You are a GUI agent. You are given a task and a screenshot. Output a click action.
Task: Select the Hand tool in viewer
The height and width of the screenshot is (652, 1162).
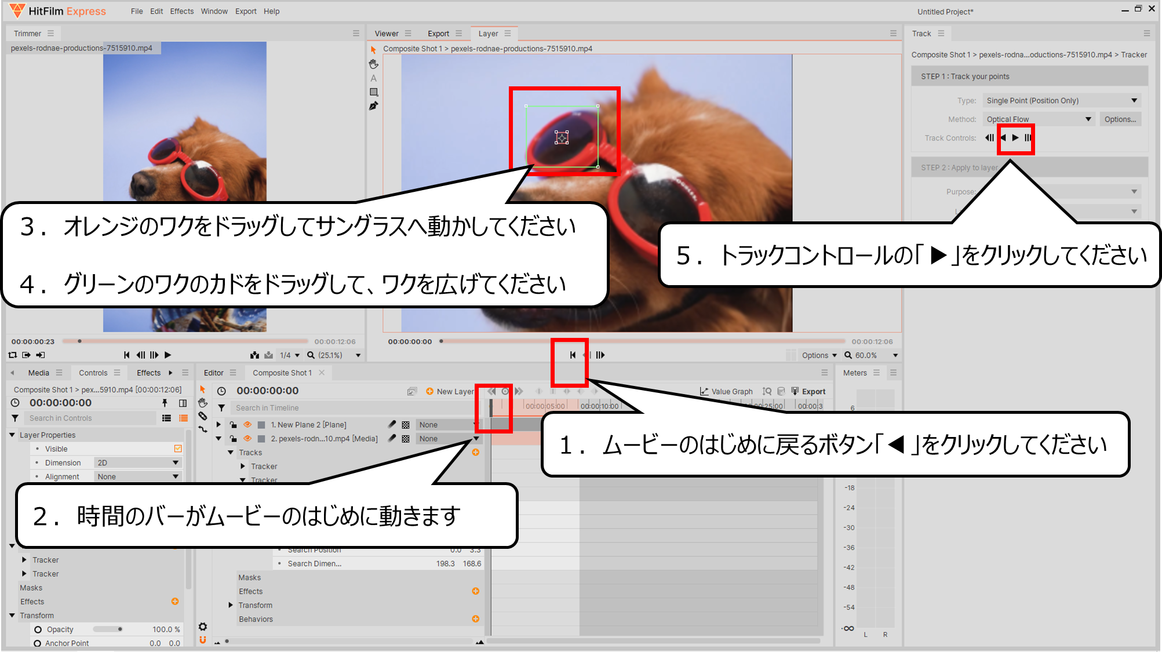(x=374, y=64)
